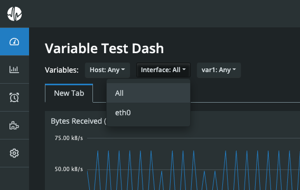The width and height of the screenshot is (300, 190).
Task: Expand the var1: Any variable dropdown
Action: (219, 70)
